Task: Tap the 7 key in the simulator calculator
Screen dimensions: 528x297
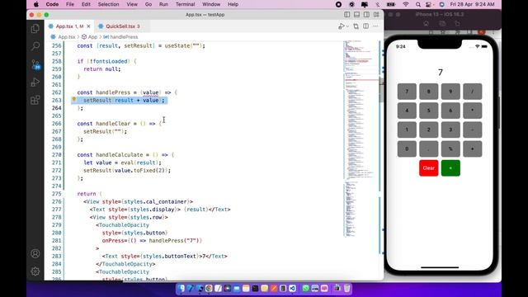Action: click(407, 92)
